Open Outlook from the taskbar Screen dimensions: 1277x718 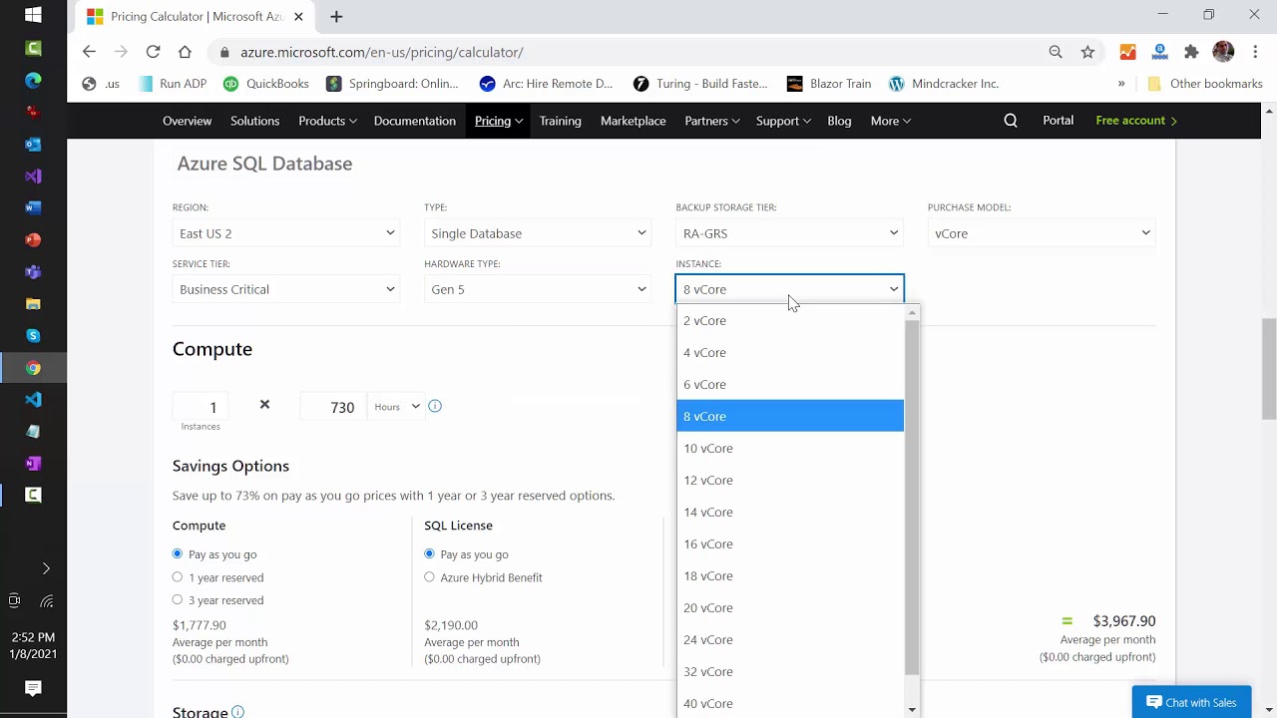[33, 144]
